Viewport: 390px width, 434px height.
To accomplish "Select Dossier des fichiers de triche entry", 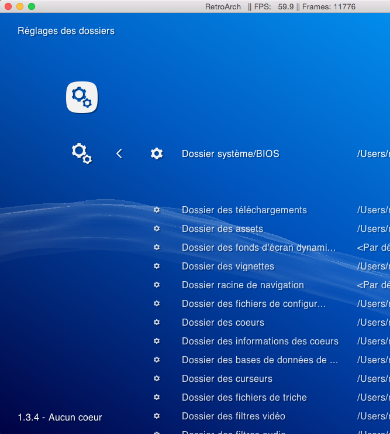I will point(244,398).
